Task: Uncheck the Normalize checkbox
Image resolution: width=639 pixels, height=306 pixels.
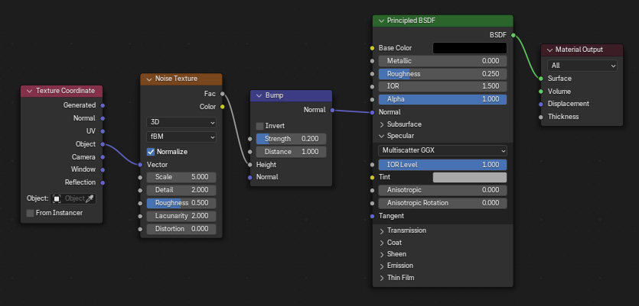Action: (x=151, y=151)
